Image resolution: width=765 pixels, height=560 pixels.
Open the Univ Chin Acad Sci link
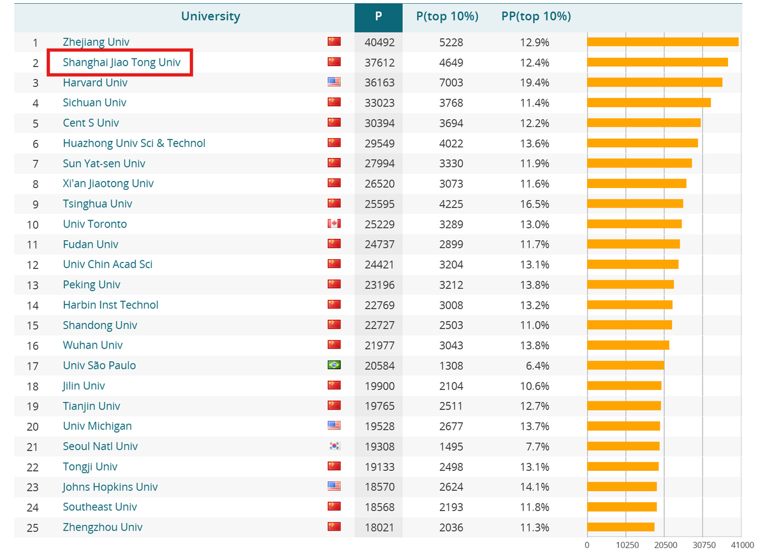tap(108, 264)
